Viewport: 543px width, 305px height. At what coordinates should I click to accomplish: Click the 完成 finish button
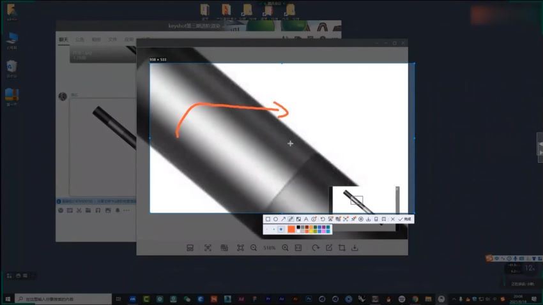(404, 219)
